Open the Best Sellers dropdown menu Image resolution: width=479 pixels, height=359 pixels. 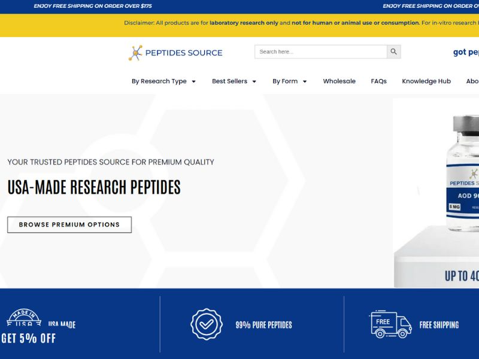[234, 81]
